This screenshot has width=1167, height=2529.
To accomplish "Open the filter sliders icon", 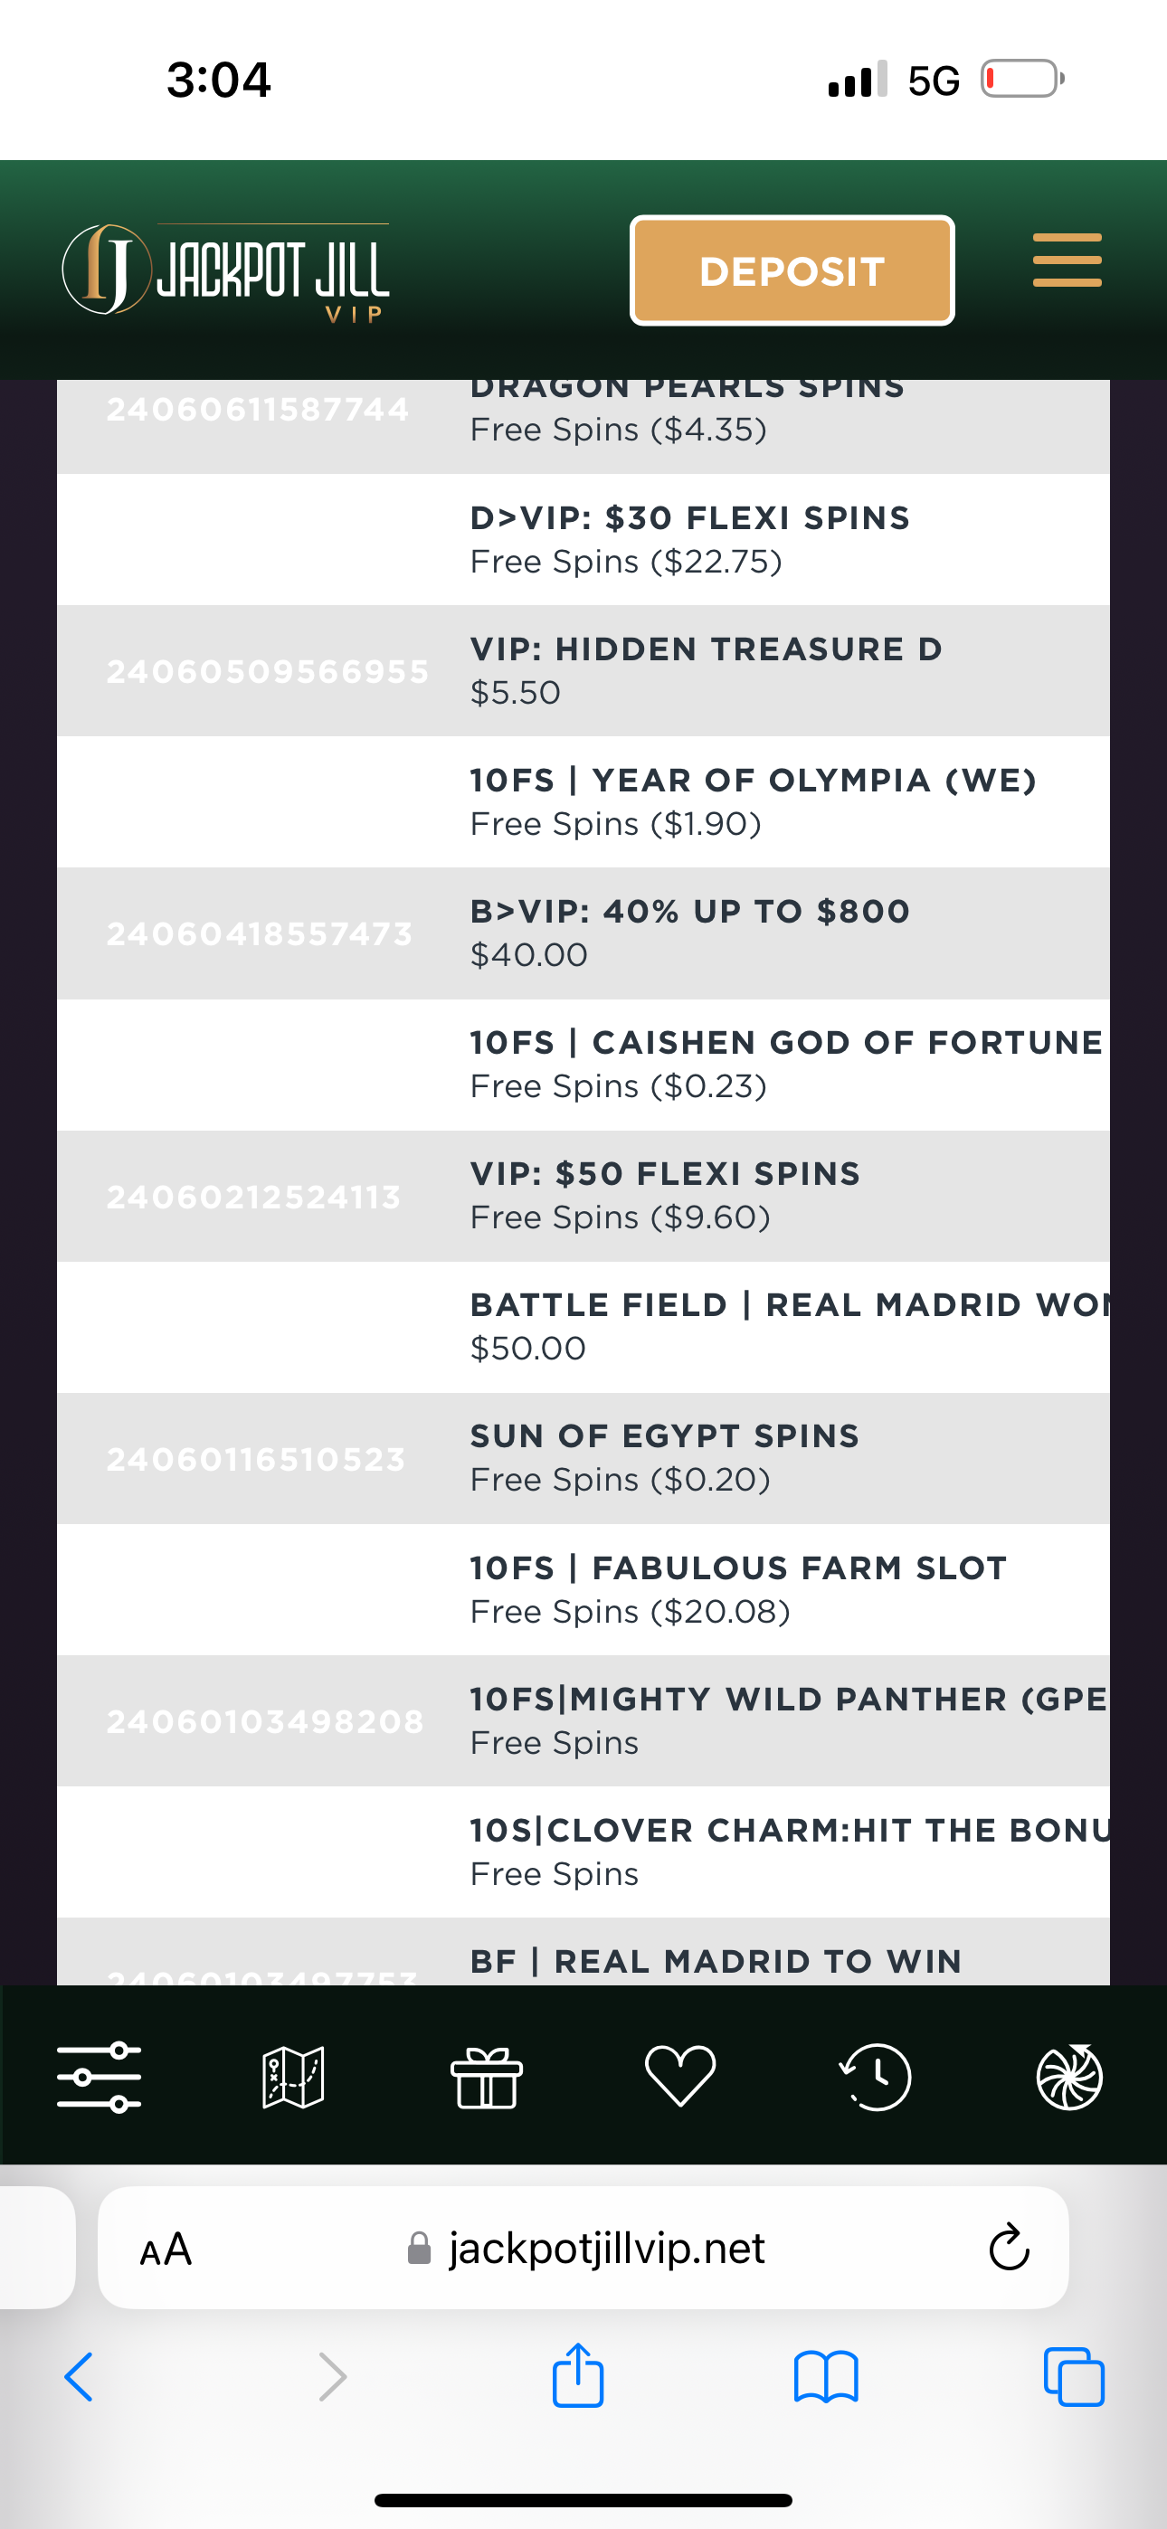I will tap(99, 2077).
